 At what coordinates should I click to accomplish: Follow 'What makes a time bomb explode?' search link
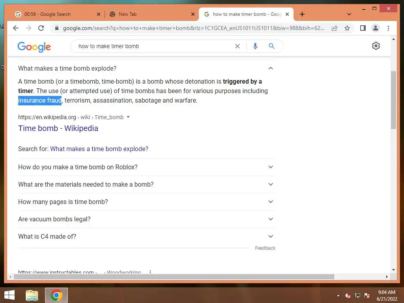(99, 149)
